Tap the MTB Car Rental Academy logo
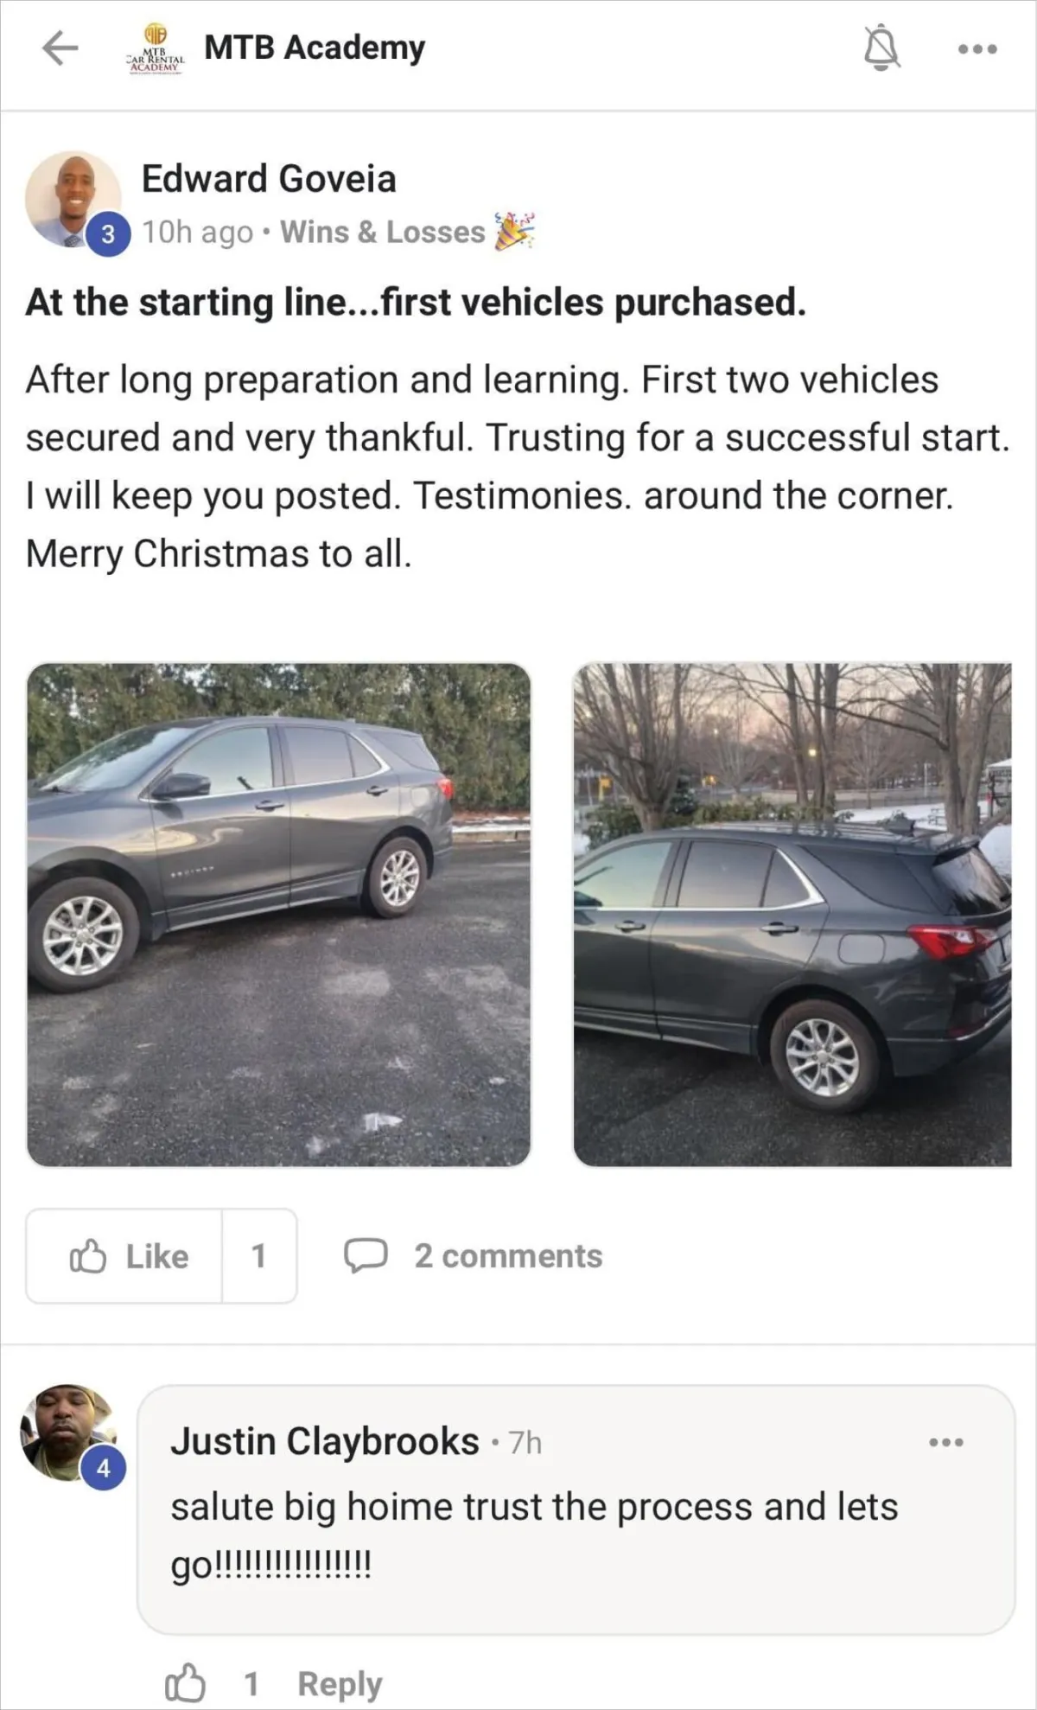This screenshot has width=1037, height=1710. pyautogui.click(x=156, y=48)
